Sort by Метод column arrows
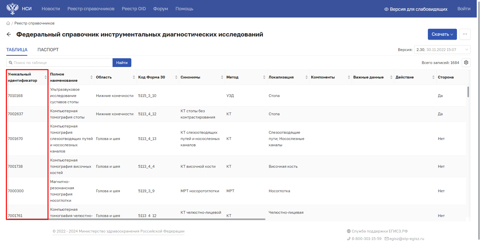This screenshot has width=481, height=242. [264, 77]
